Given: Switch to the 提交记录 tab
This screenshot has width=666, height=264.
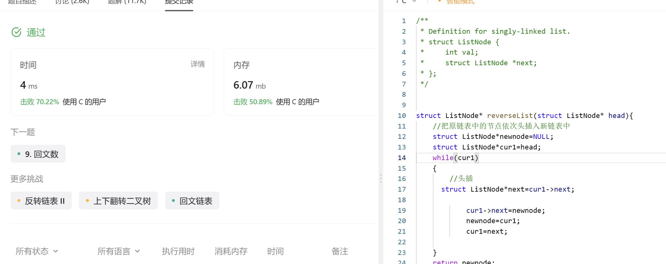Looking at the screenshot, I should [x=179, y=2].
